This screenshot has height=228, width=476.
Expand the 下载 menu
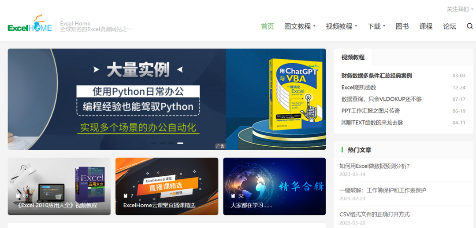[376, 26]
